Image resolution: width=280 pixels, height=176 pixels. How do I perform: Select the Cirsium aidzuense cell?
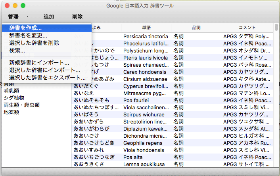click(x=145, y=79)
